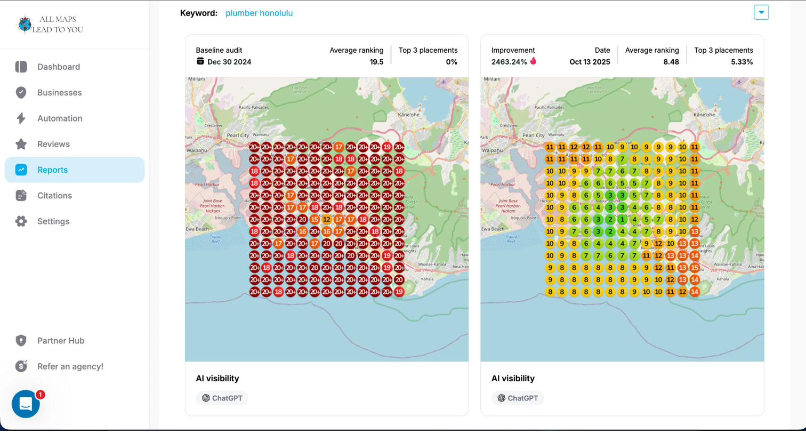This screenshot has height=433, width=806.
Task: Go to the Automation menu item
Action: [x=60, y=118]
